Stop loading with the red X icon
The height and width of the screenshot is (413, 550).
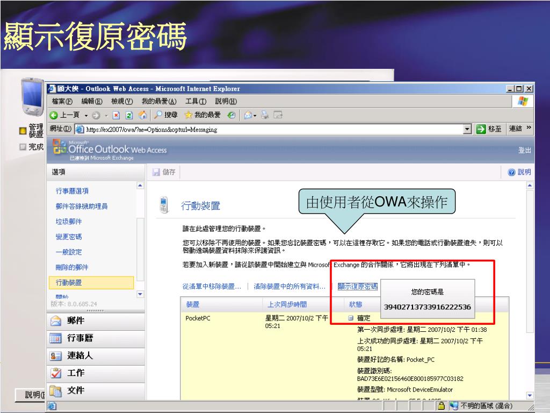116,115
